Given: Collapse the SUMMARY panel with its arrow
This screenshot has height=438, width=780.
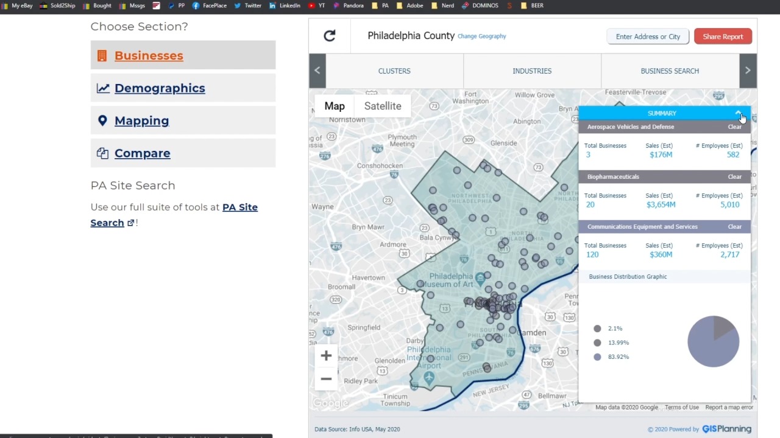Looking at the screenshot, I should (738, 113).
